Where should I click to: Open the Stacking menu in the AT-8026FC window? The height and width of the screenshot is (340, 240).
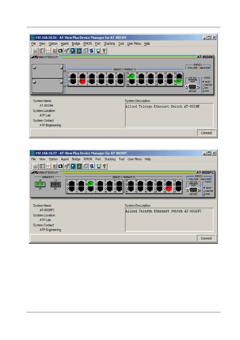click(x=110, y=159)
